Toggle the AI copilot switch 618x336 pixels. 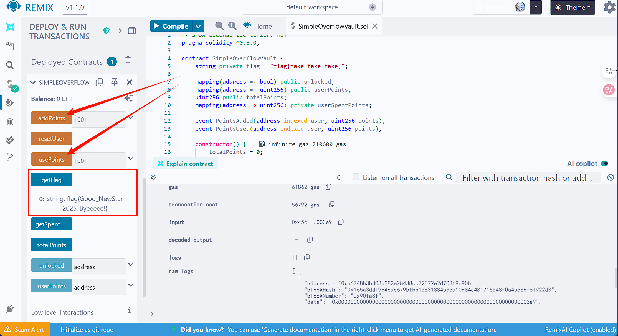604,164
